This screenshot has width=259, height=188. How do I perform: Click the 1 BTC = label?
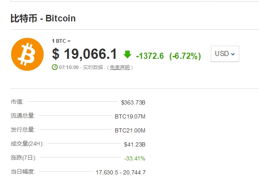[x=61, y=41]
